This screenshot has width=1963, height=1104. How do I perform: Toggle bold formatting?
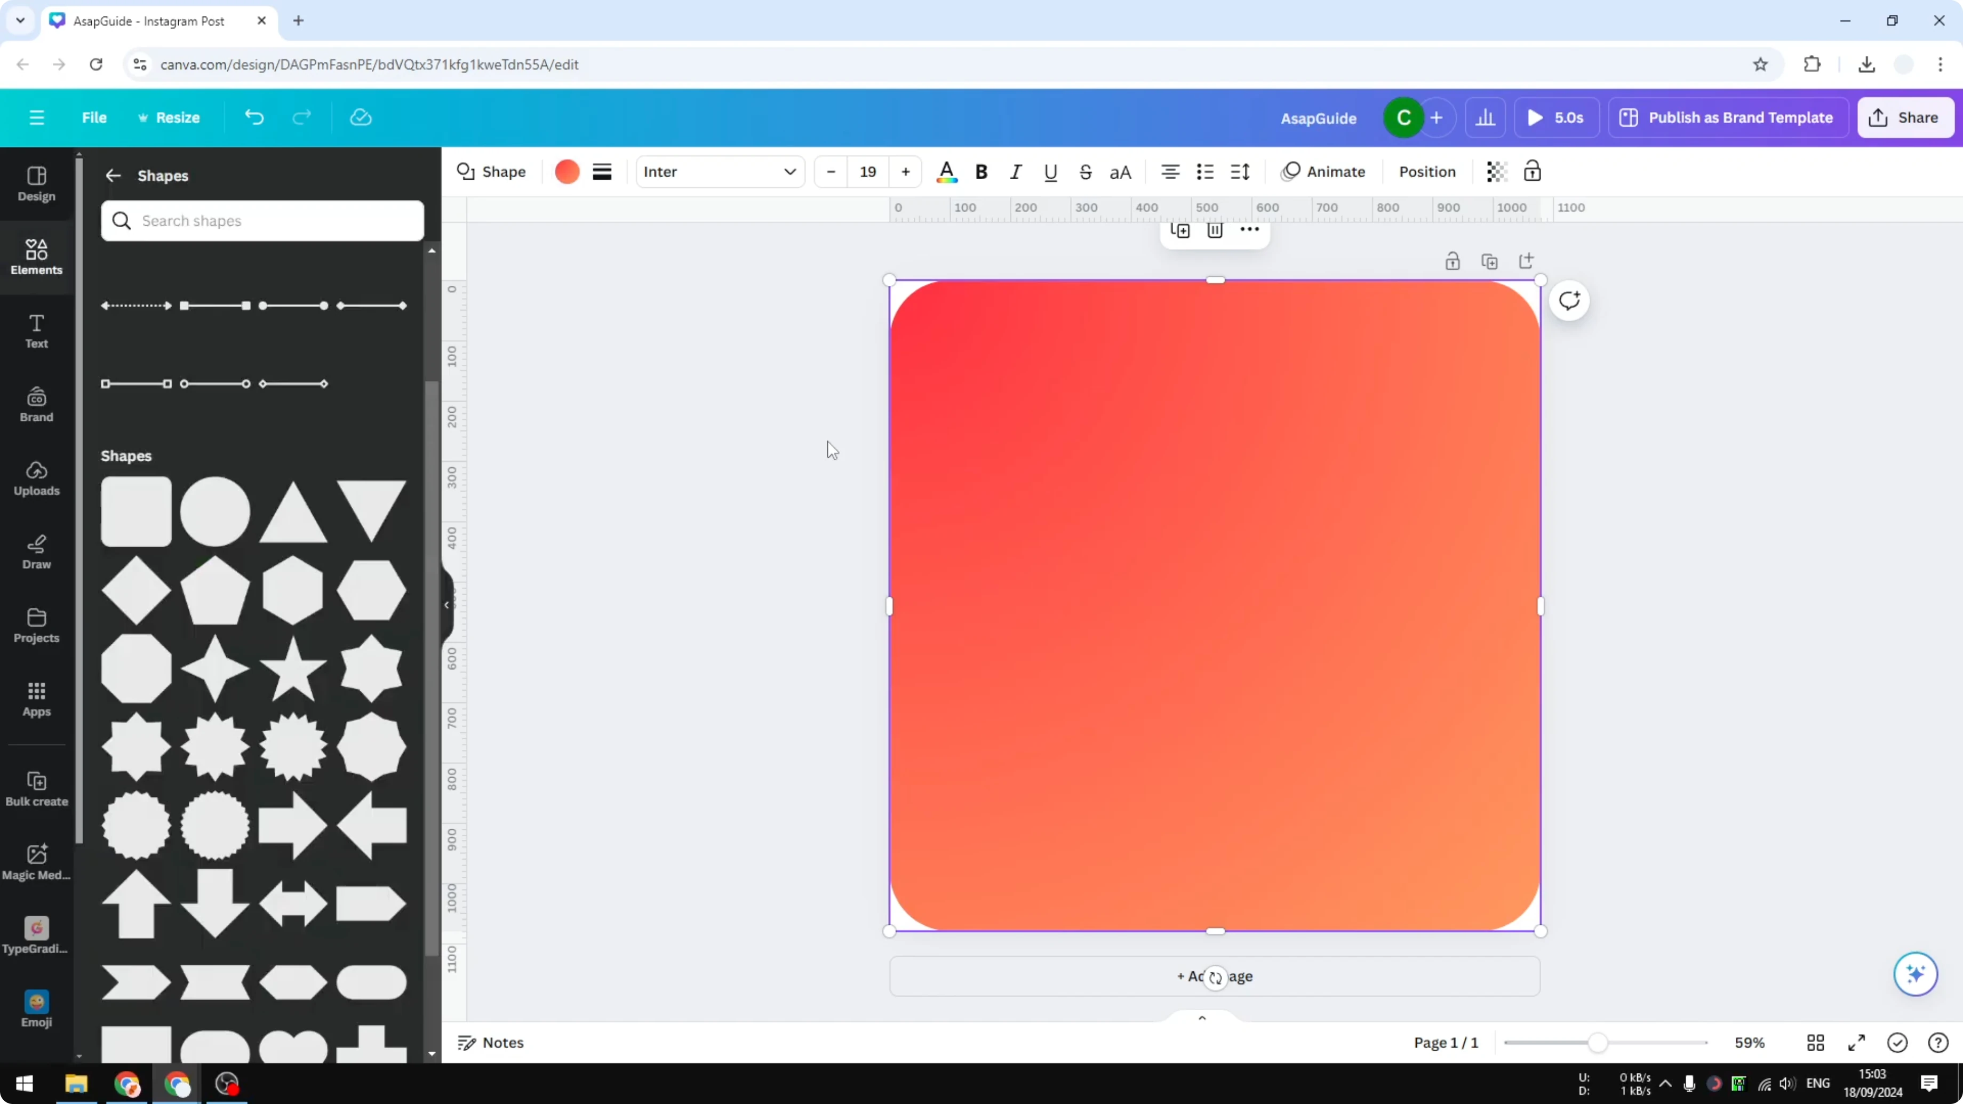981,171
